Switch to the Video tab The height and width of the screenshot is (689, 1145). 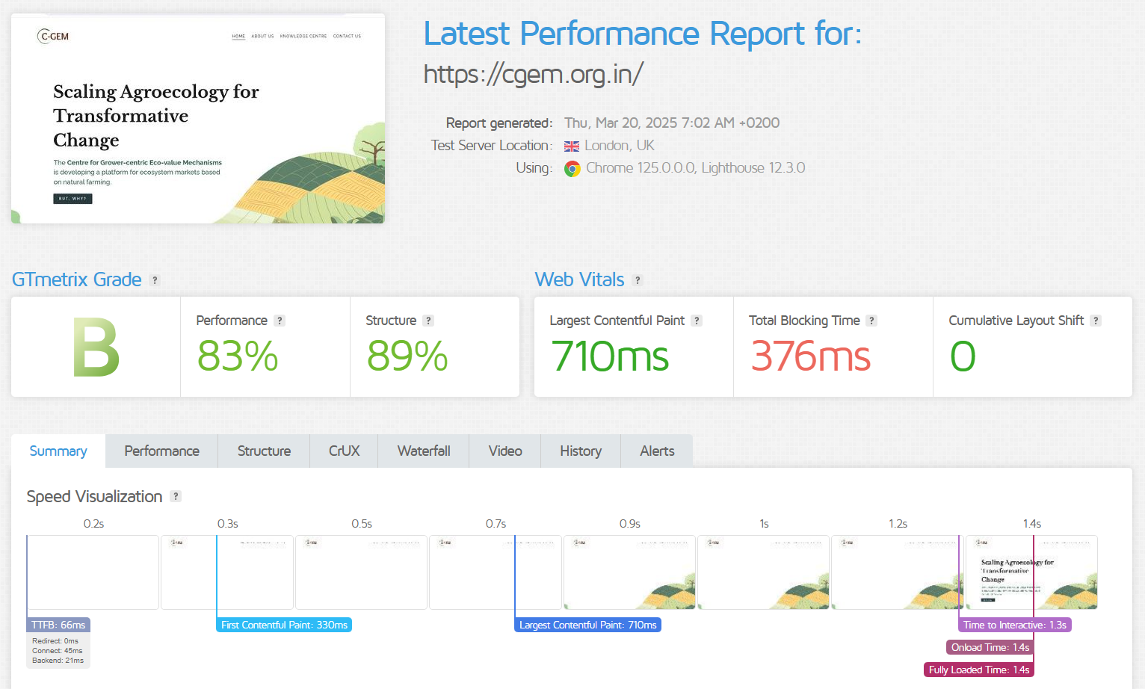(x=505, y=451)
